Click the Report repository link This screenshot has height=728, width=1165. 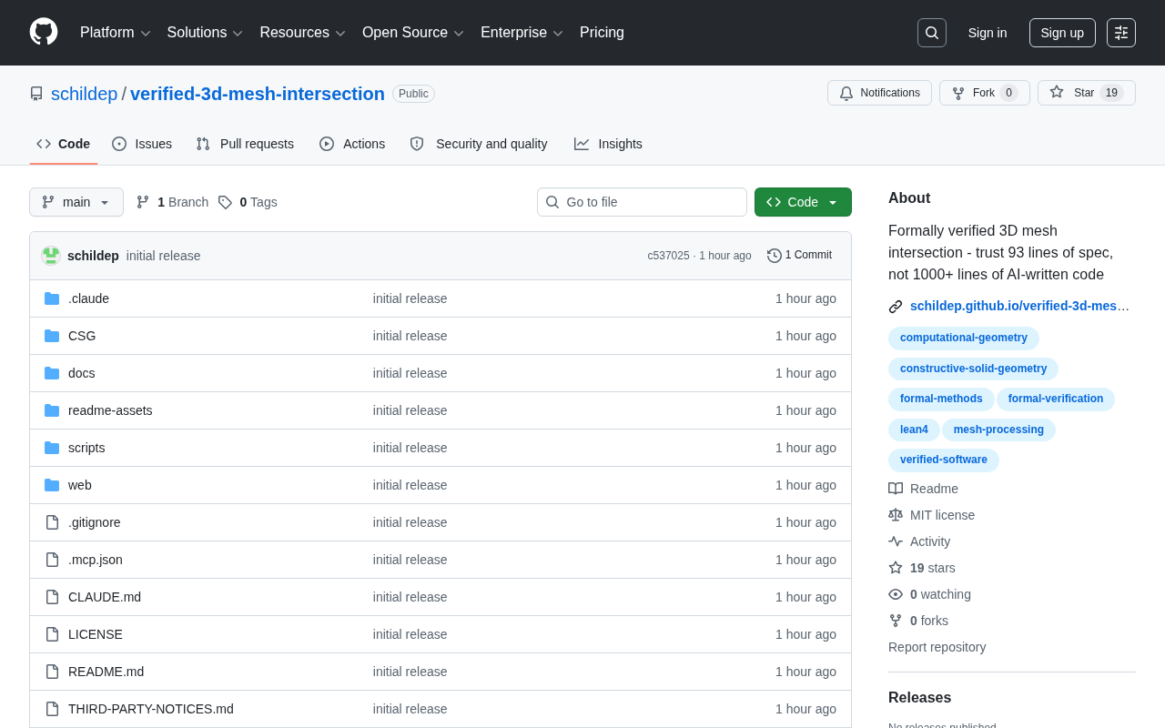(937, 647)
